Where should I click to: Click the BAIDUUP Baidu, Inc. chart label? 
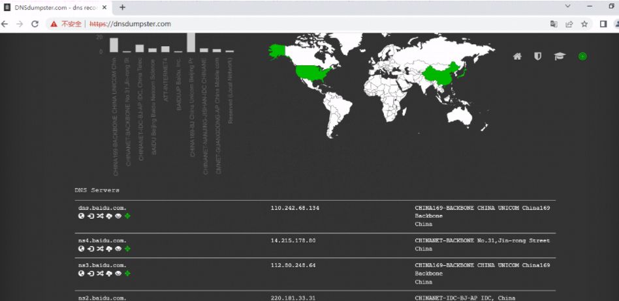(178, 83)
